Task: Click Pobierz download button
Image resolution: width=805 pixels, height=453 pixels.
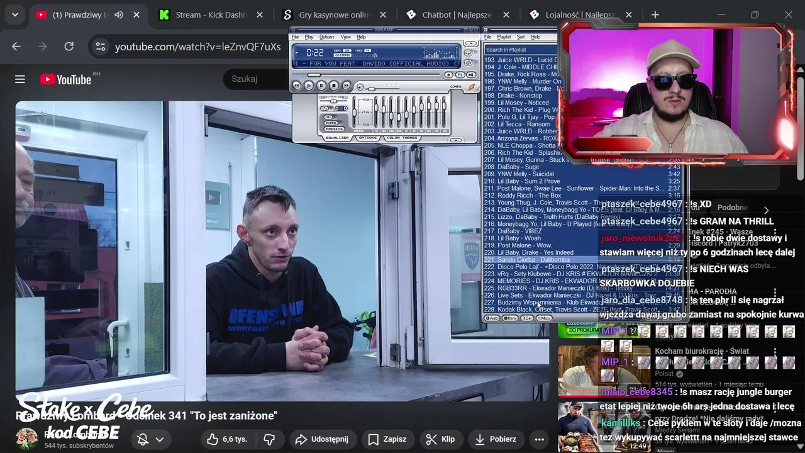Action: 496,439
